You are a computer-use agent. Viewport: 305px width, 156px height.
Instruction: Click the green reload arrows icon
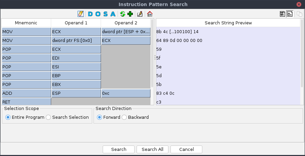123,14
